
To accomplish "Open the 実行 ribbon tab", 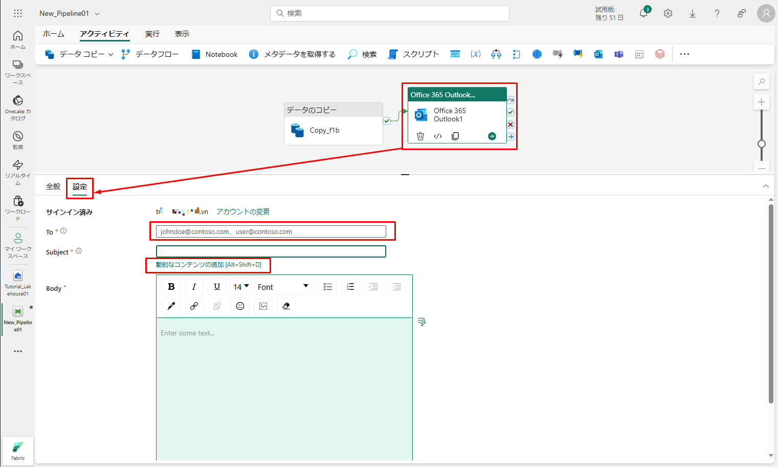I will pos(152,34).
